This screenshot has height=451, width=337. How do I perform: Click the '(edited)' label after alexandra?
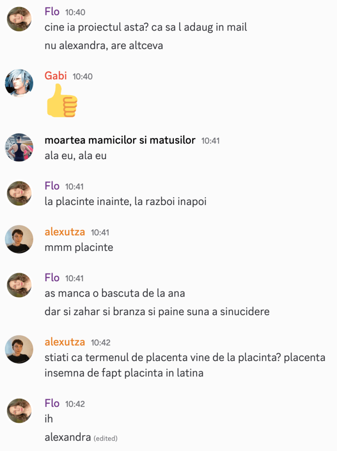click(105, 438)
